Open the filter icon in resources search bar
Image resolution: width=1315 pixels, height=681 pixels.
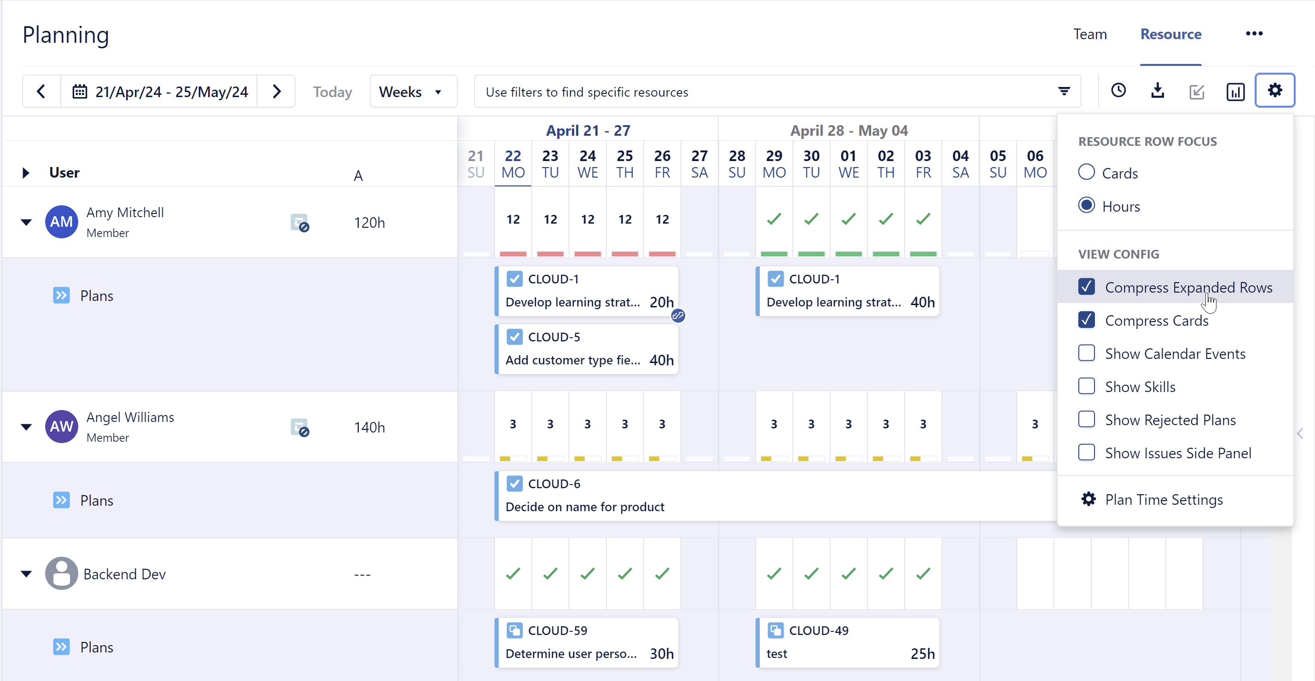pyautogui.click(x=1064, y=91)
